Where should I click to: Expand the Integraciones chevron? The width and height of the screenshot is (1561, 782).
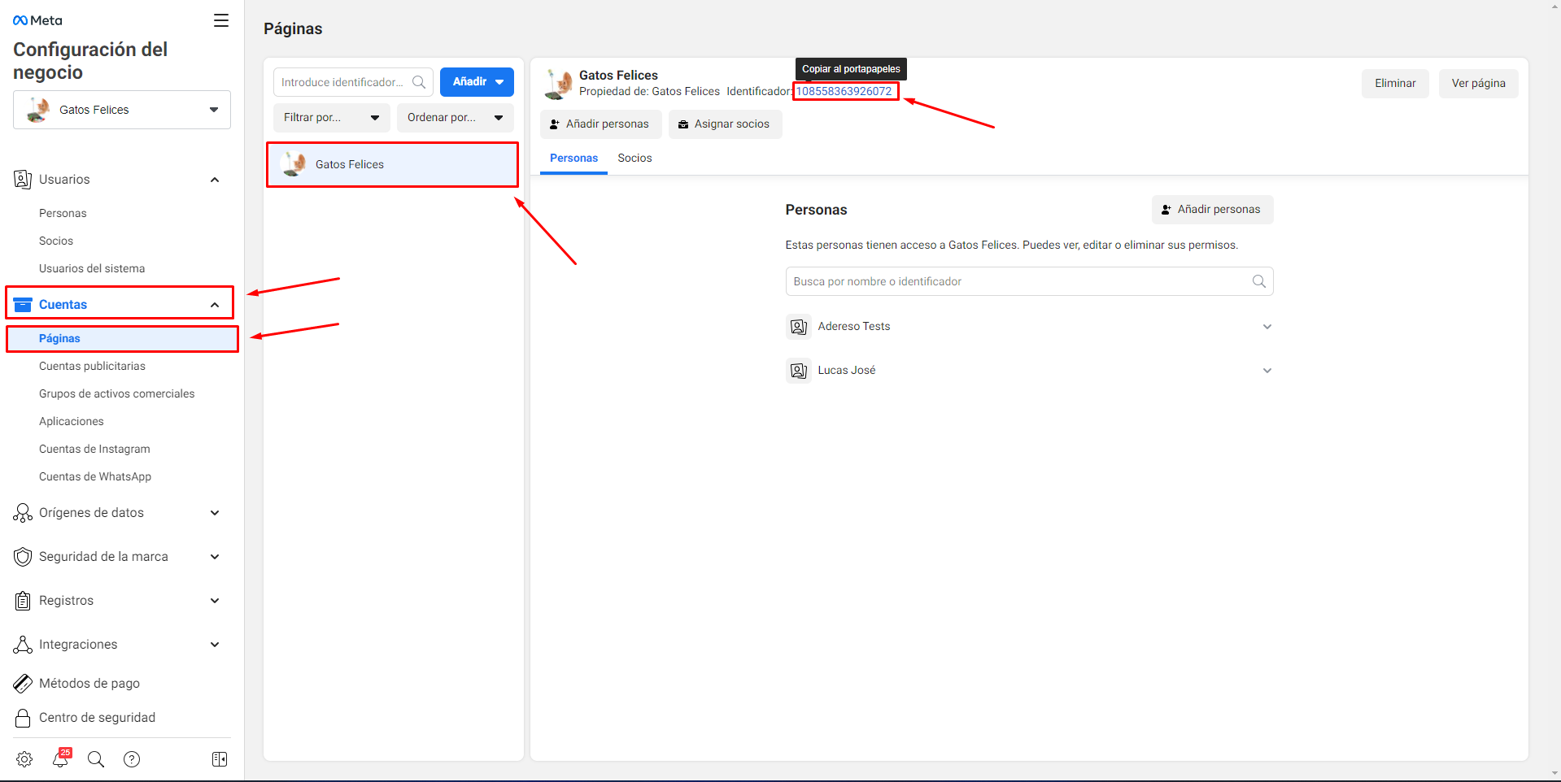pos(215,645)
